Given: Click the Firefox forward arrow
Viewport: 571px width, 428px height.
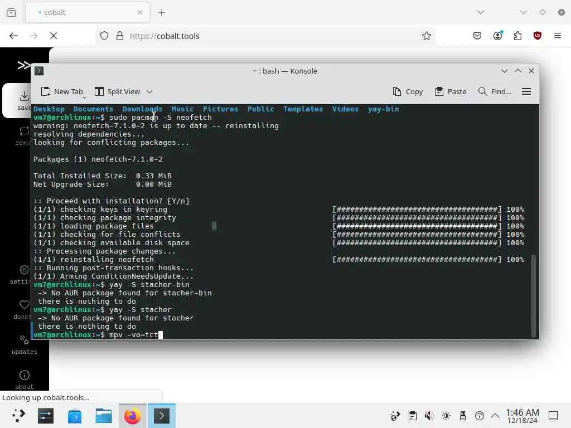Looking at the screenshot, I should point(33,36).
